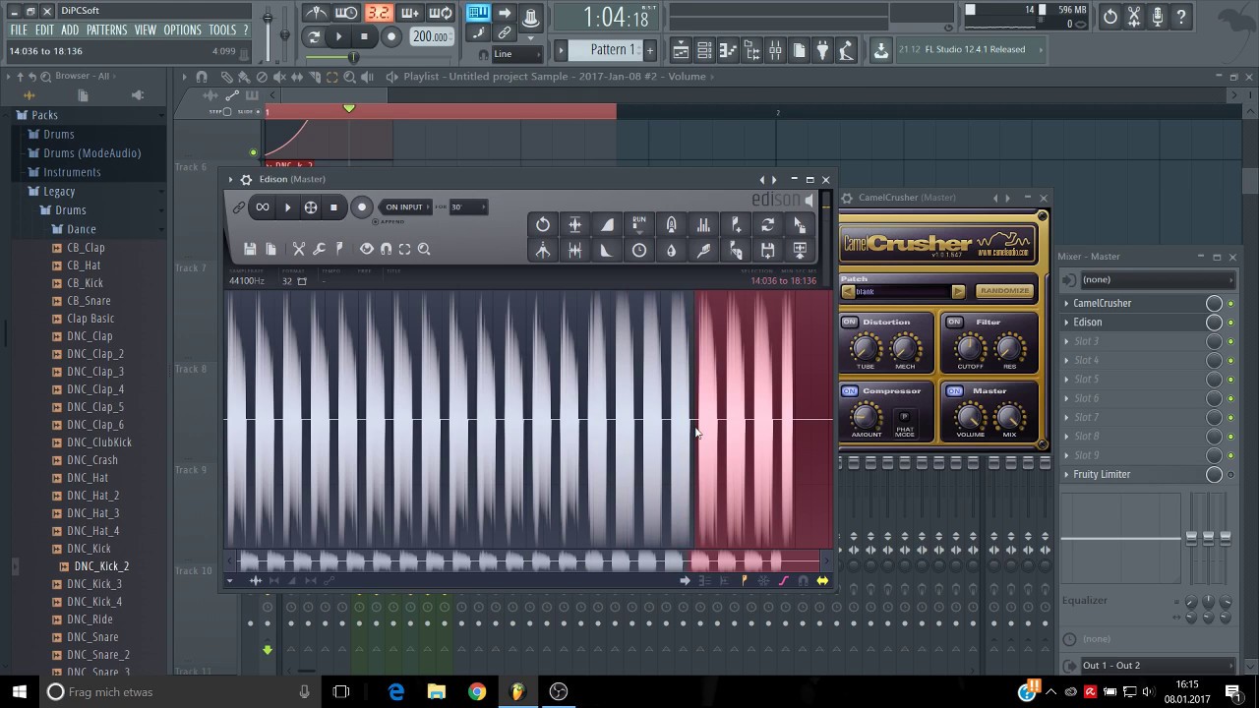1259x708 pixels.
Task: Click Edison's normalize waveform icon
Action: 575,225
